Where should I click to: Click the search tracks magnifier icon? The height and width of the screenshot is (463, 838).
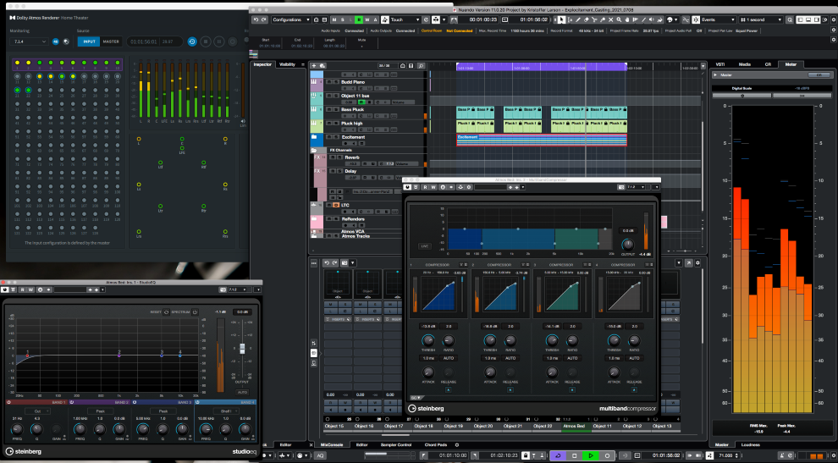422,66
